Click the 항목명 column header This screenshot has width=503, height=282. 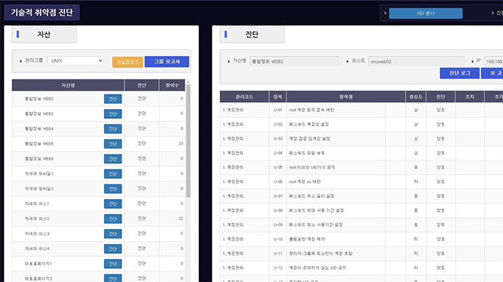[x=346, y=97]
